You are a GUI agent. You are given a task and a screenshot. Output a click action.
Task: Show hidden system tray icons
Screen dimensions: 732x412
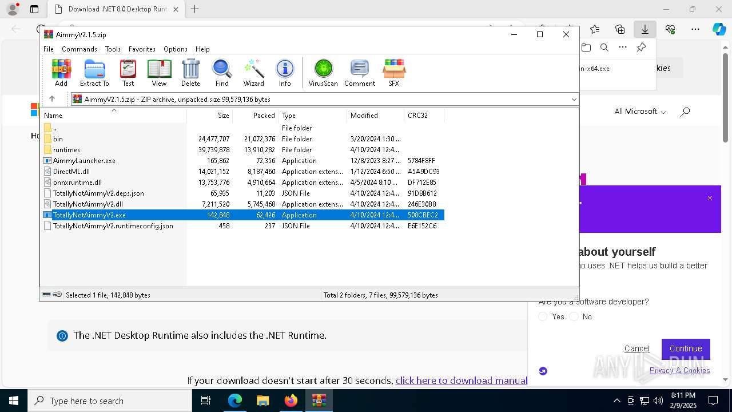click(x=616, y=401)
